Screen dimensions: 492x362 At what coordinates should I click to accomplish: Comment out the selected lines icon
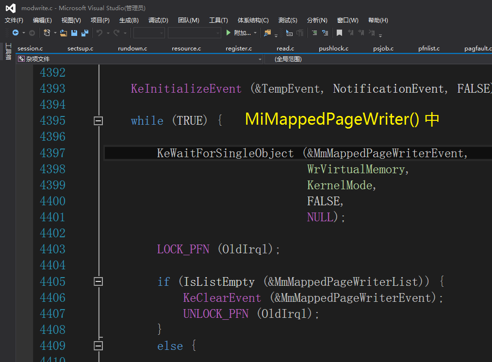(x=314, y=33)
